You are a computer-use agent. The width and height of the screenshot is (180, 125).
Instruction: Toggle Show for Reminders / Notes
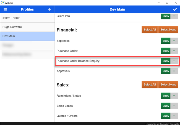click(166, 96)
